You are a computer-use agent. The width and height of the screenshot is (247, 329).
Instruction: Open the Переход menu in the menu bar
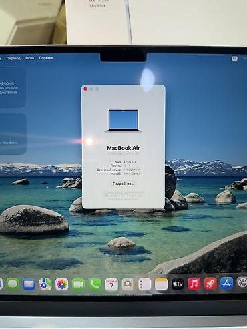(x=13, y=59)
